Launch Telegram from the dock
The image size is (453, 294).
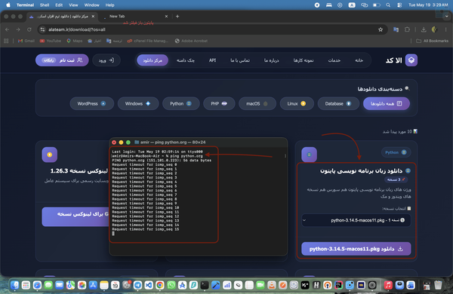click(x=137, y=285)
